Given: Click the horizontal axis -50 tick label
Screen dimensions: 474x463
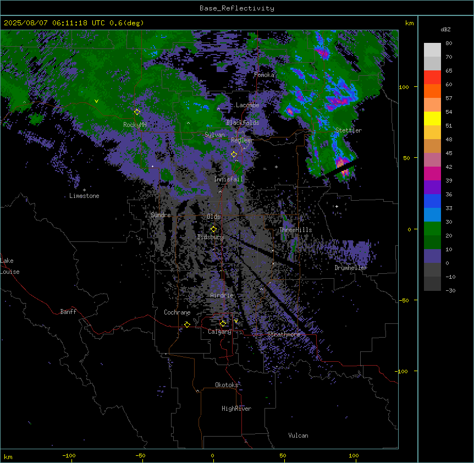Looking at the screenshot, I should [140, 455].
